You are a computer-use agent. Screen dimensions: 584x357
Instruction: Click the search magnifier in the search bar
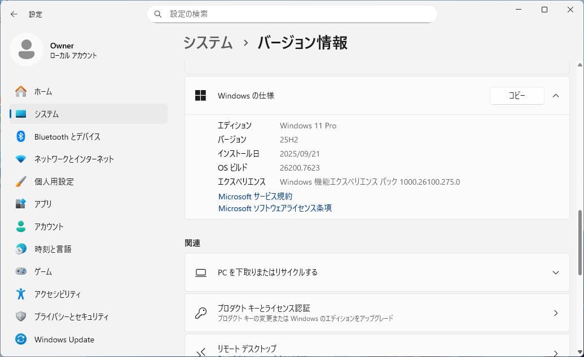click(158, 14)
